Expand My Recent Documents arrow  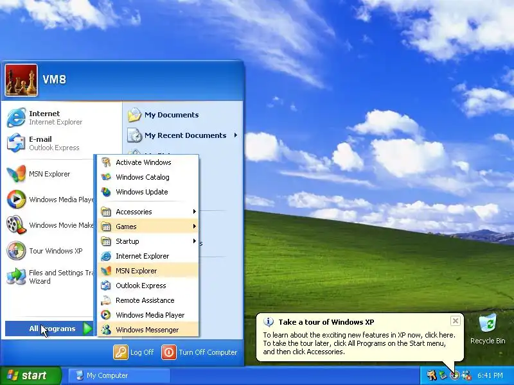[x=235, y=135]
